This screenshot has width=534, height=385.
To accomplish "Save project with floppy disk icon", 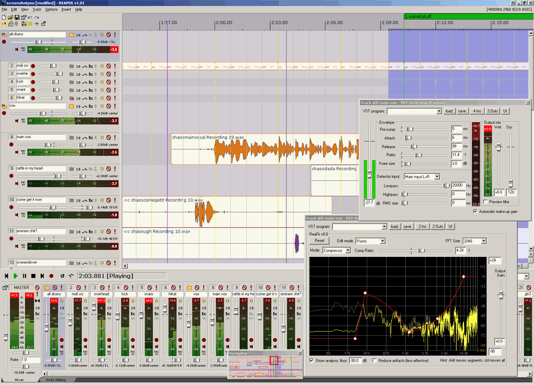I will click(x=17, y=17).
